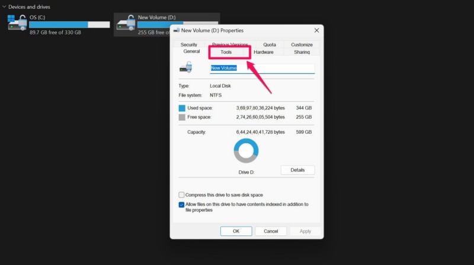This screenshot has width=474, height=265.
Task: Click the 'Devices and drives' heading text
Action: 29,7
